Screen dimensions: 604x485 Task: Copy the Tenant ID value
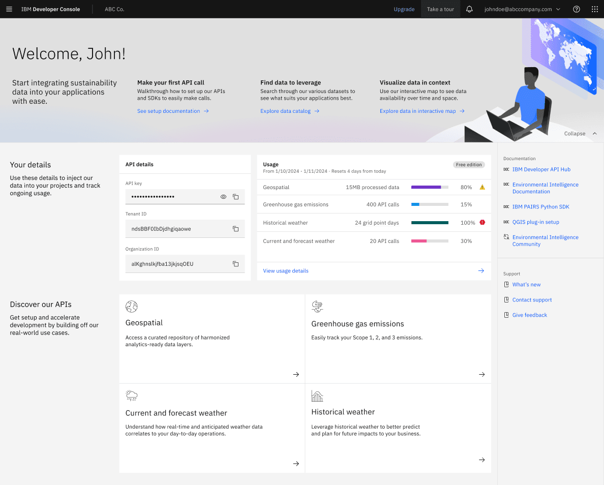tap(236, 229)
